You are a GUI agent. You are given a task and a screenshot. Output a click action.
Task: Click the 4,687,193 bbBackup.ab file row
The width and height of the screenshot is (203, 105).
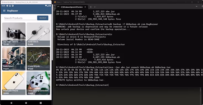(x=88, y=57)
